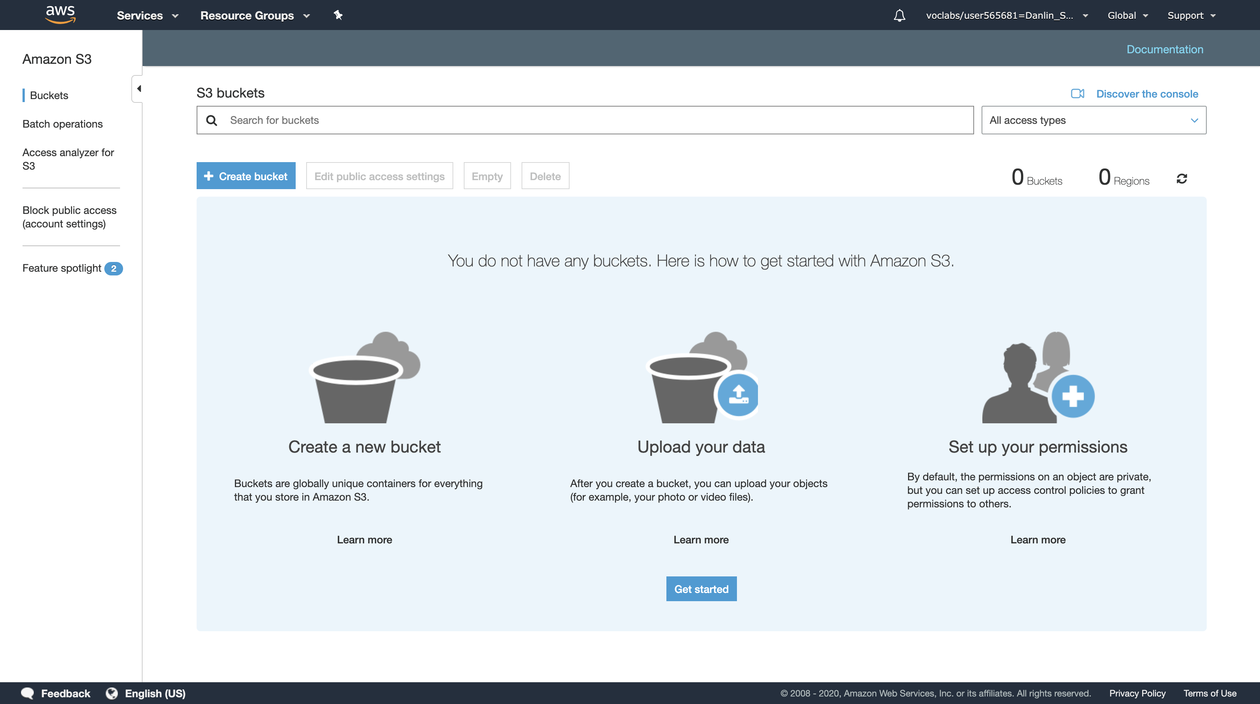Expand the Support menu

pos(1191,16)
